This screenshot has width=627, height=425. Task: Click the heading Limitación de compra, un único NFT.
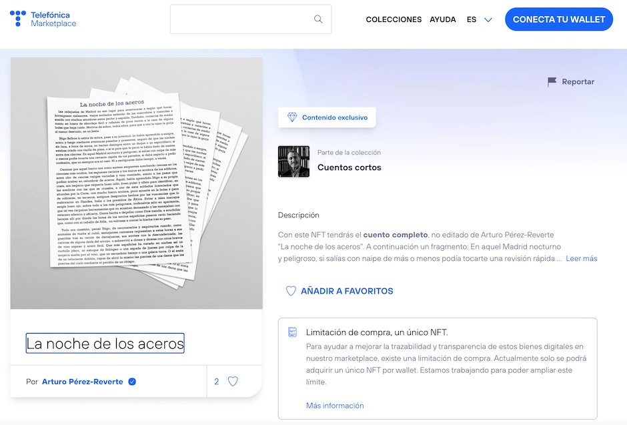point(377,332)
